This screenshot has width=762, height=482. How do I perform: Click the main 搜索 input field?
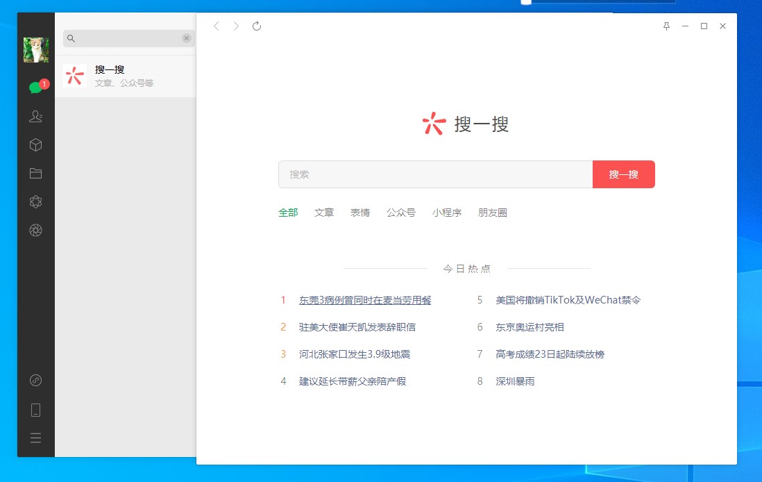[435, 174]
